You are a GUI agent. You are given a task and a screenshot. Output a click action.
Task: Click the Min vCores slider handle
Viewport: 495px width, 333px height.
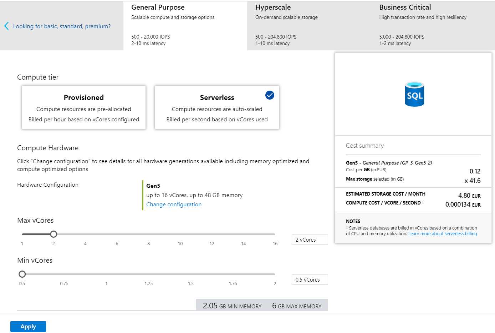22,274
